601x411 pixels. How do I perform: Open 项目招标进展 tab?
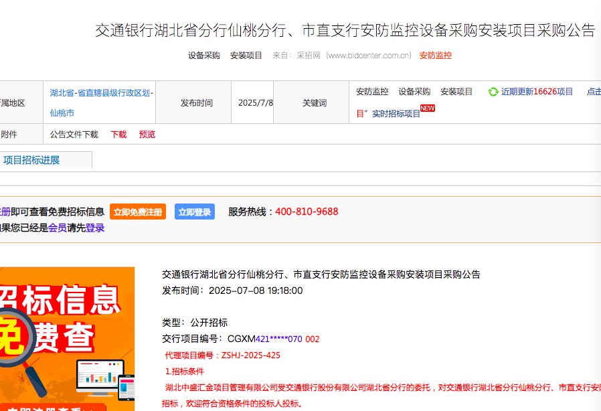coord(31,160)
